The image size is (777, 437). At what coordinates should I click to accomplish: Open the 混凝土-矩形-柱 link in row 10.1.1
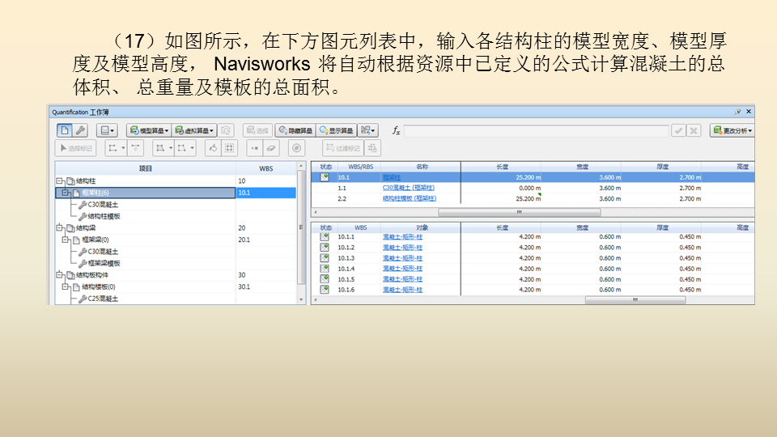[x=402, y=237]
